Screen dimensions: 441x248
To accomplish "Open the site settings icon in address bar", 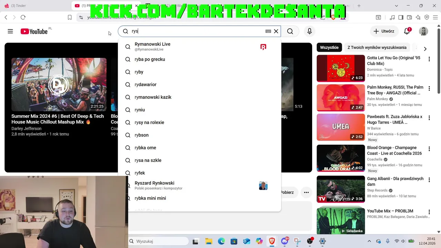I will coord(81,17).
